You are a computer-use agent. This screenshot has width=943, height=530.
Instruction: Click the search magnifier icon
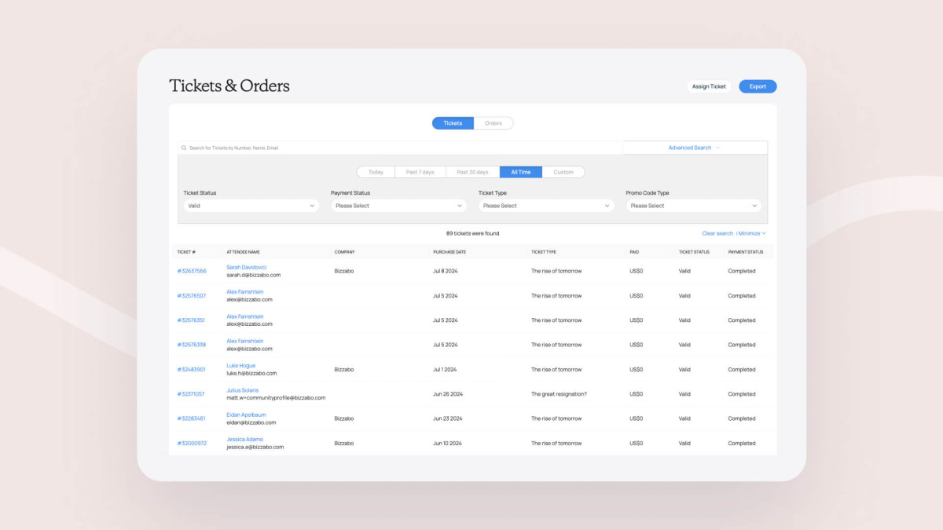184,148
